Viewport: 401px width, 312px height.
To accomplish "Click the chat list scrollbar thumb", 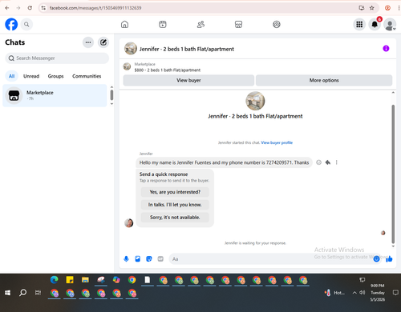I will [x=111, y=95].
